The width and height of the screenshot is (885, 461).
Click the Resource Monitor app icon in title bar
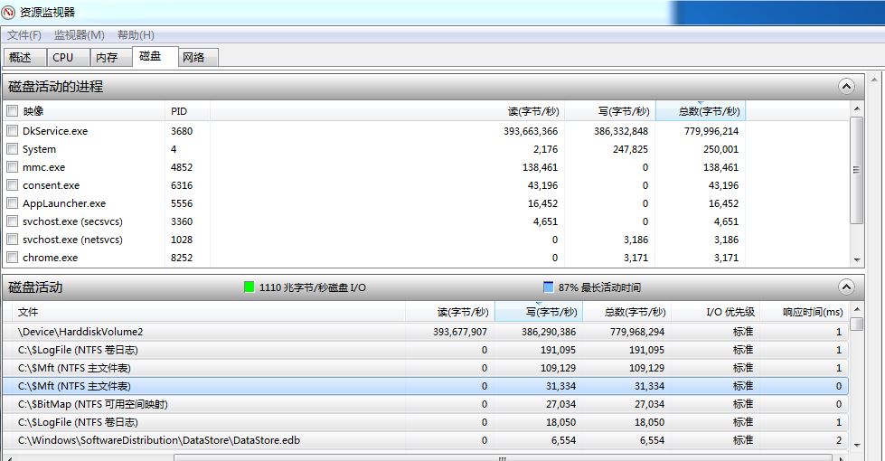(x=9, y=12)
